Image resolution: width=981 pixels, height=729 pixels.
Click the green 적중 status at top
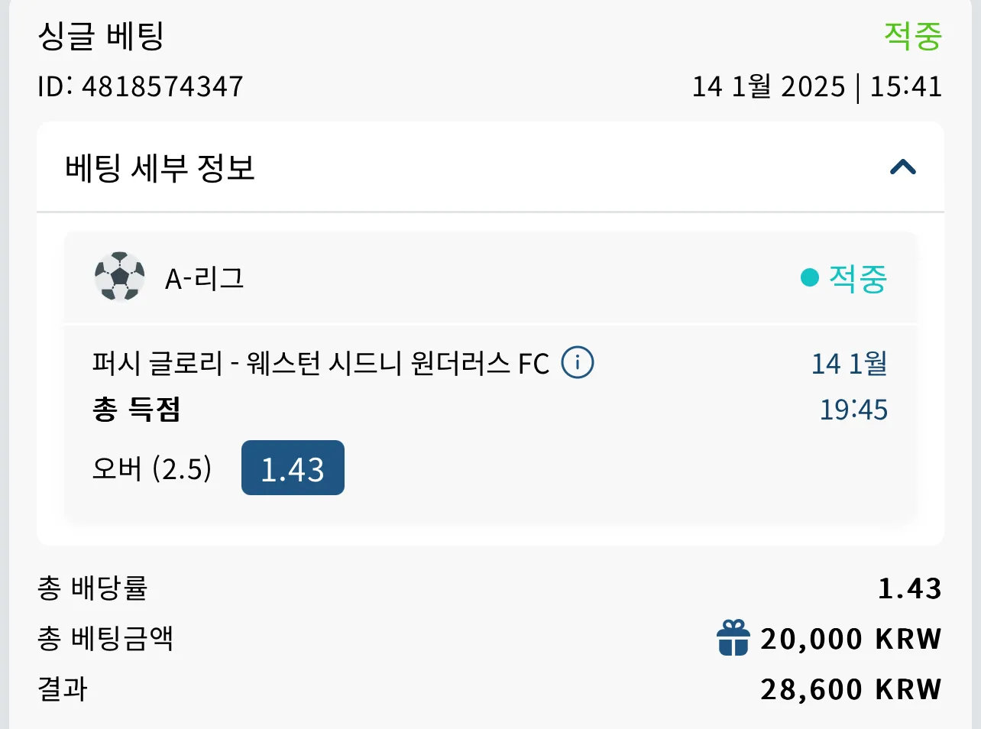point(913,36)
